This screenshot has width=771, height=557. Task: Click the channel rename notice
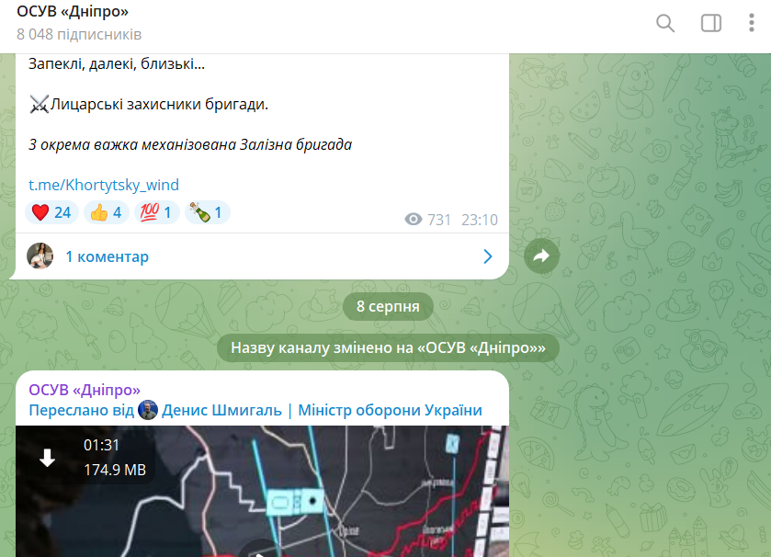click(387, 348)
